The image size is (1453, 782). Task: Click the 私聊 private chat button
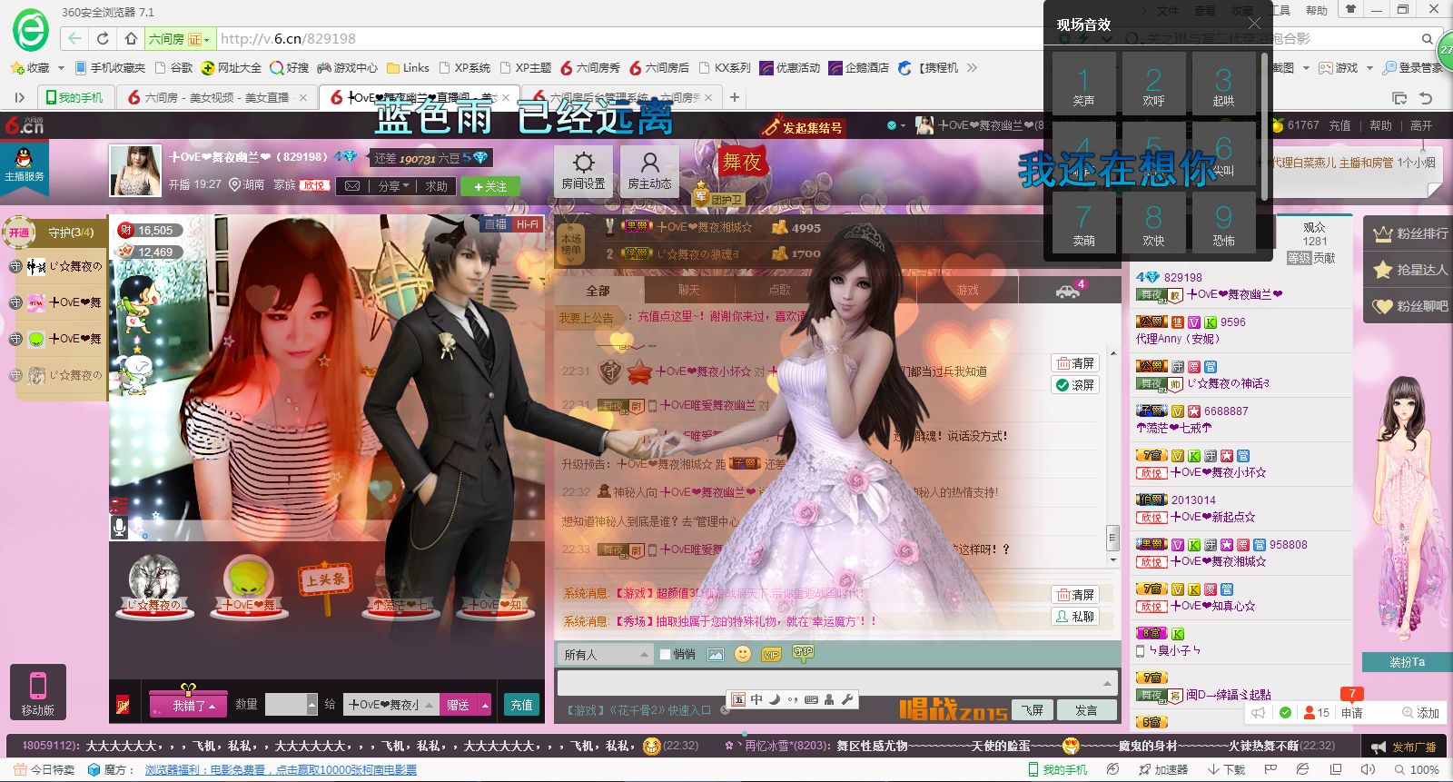click(x=1075, y=617)
